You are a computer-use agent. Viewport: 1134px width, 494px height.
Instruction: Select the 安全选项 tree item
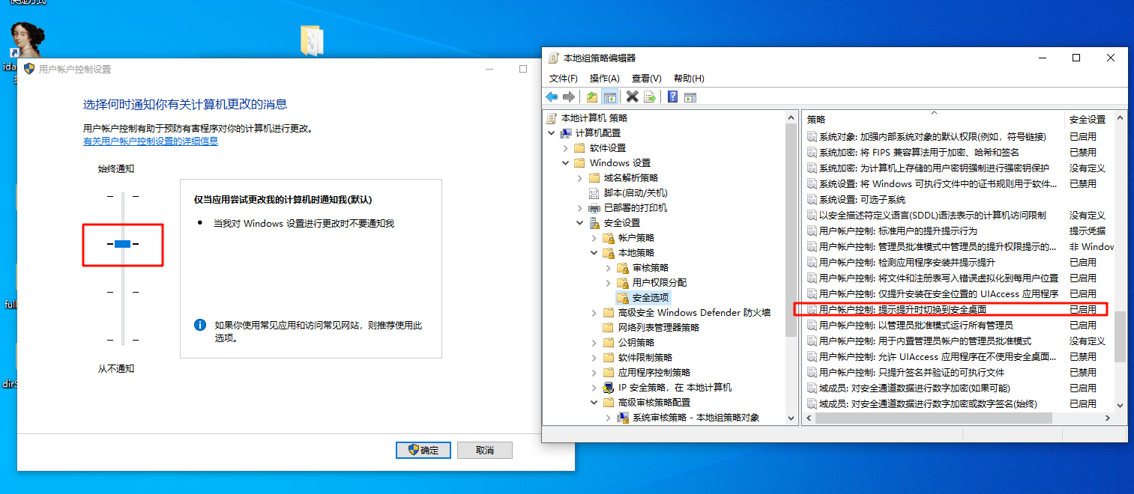click(x=651, y=298)
